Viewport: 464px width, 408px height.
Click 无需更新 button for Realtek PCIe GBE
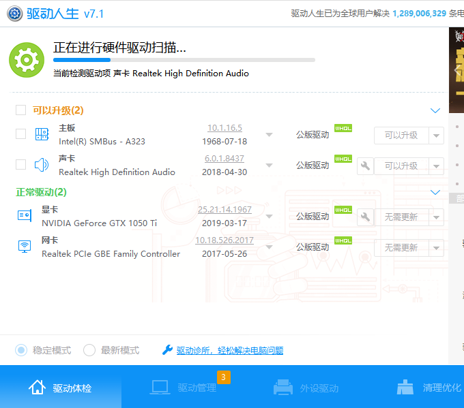[401, 248]
